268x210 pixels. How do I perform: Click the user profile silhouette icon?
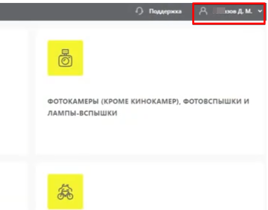coord(203,11)
